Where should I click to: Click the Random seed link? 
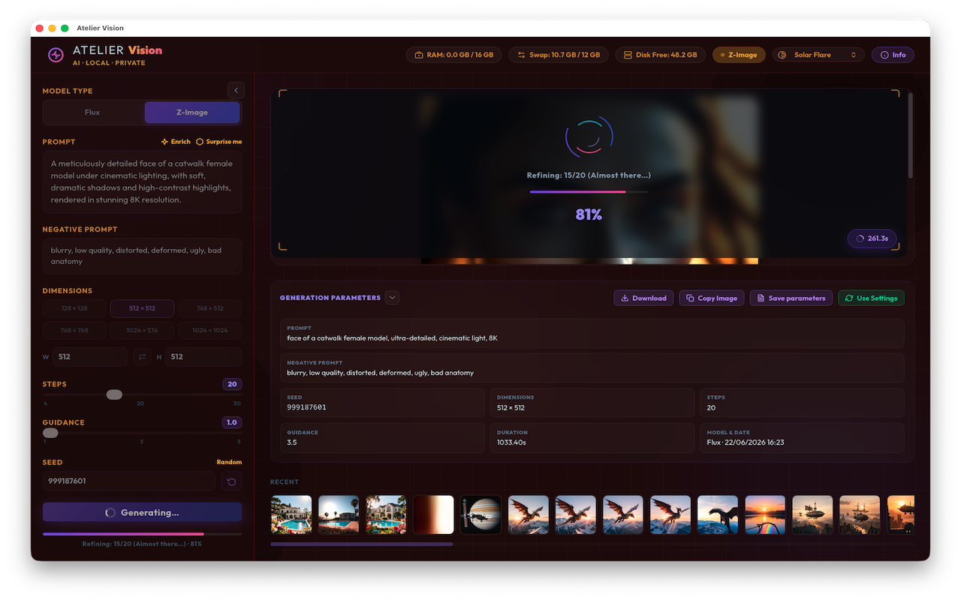[229, 462]
